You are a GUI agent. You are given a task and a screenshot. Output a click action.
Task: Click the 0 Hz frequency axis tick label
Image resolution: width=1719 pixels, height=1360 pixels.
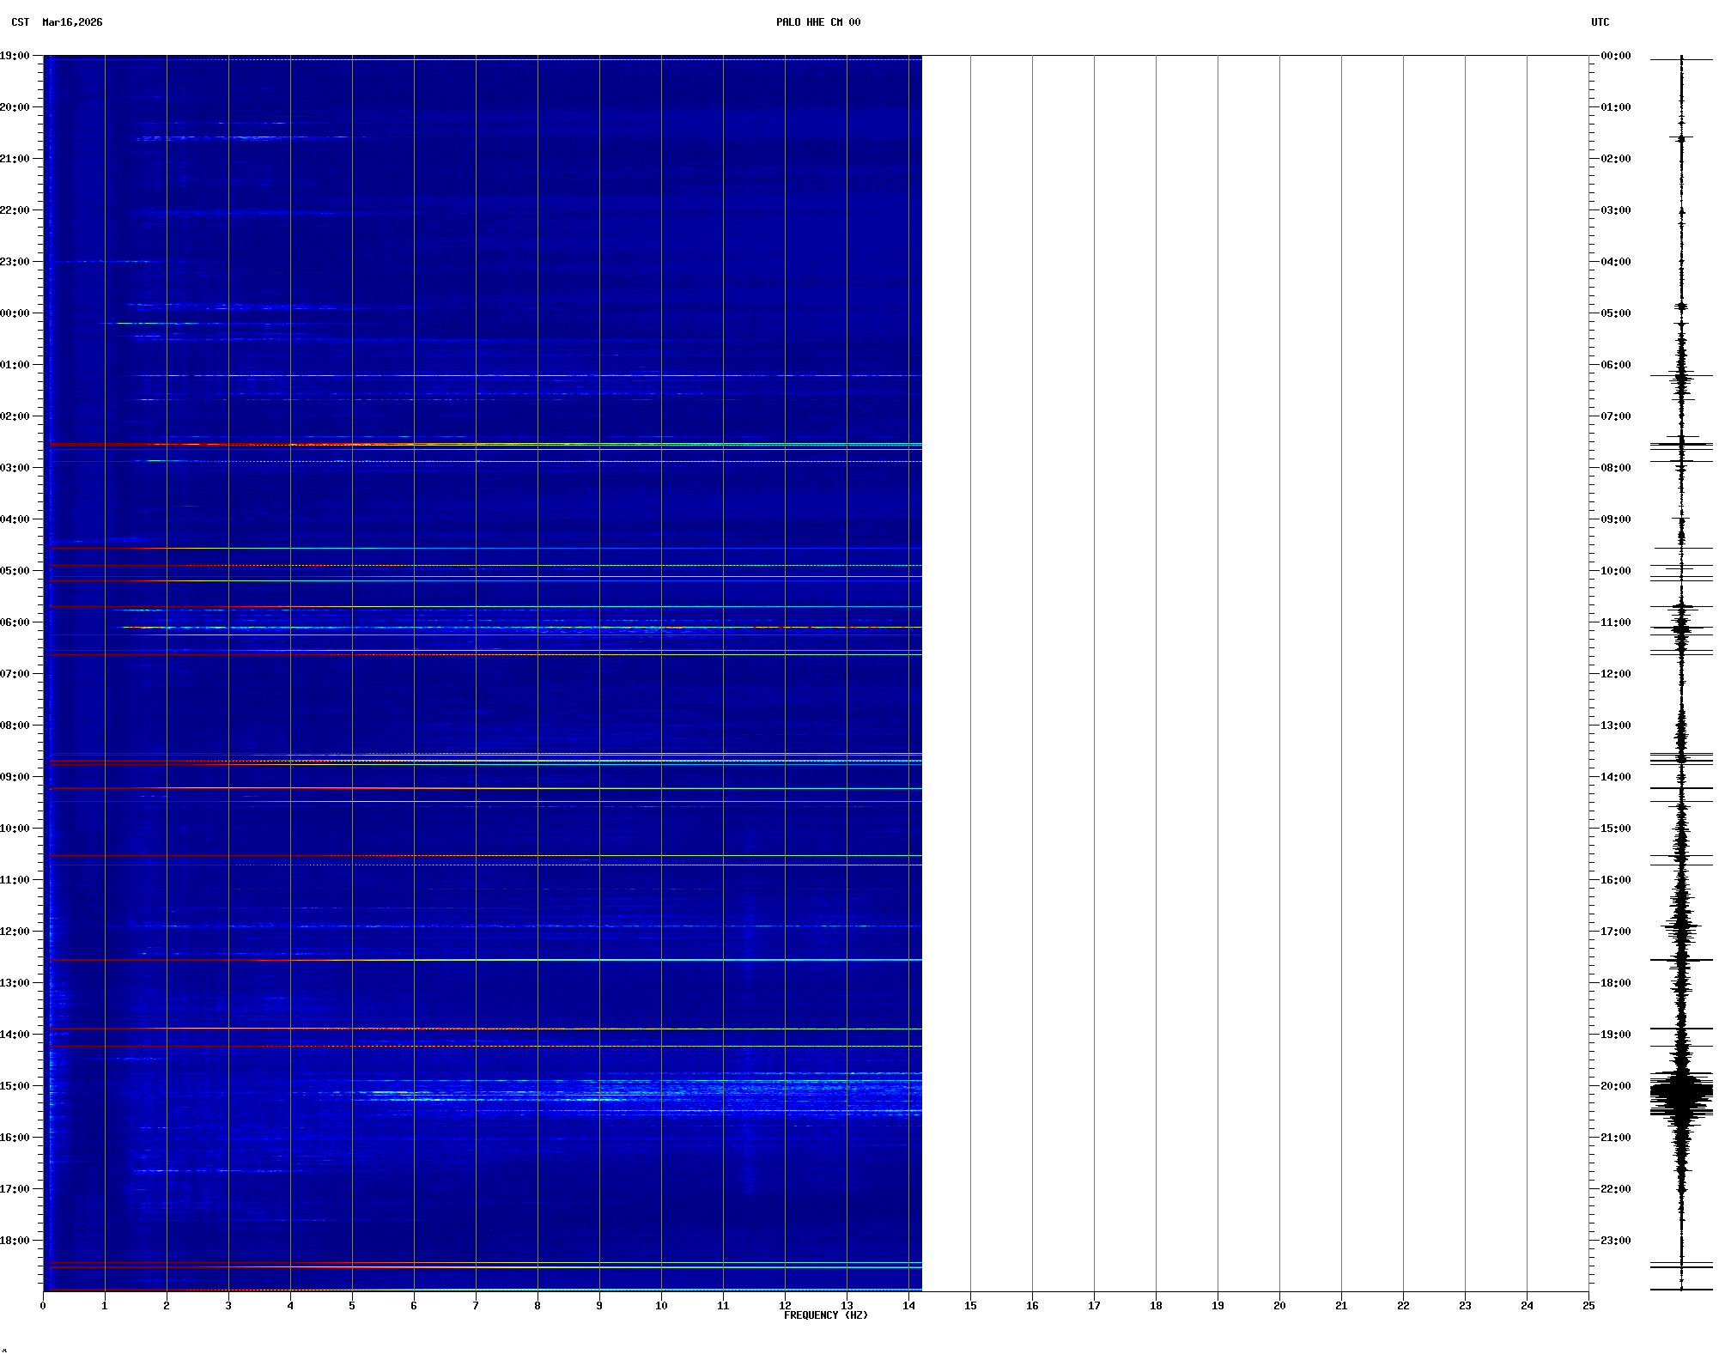tap(43, 1306)
